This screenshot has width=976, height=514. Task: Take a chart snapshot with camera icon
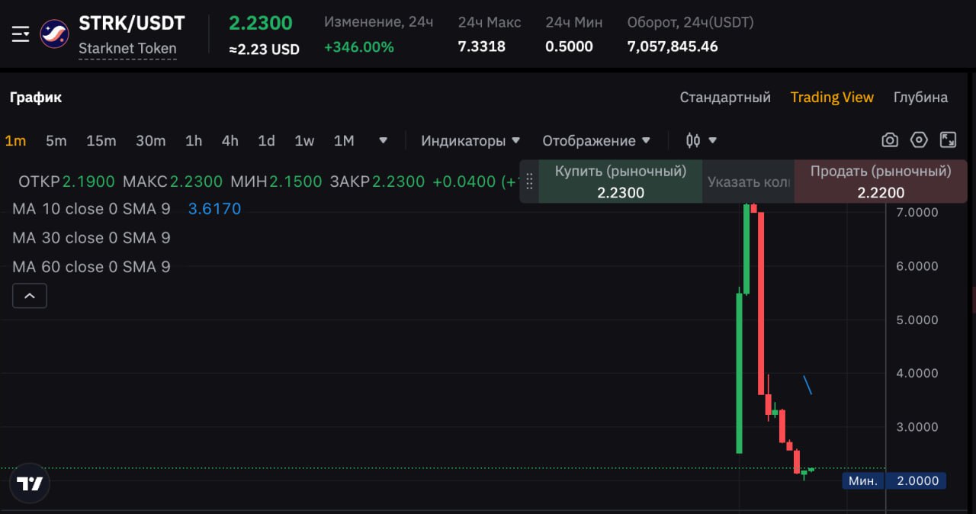click(x=889, y=140)
